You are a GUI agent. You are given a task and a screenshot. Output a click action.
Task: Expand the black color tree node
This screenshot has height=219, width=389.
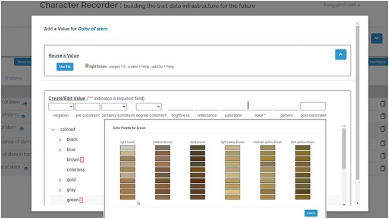(59, 140)
